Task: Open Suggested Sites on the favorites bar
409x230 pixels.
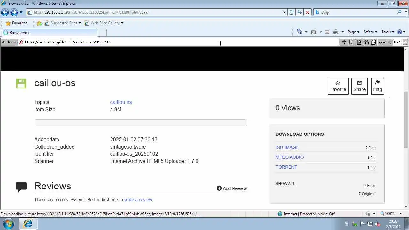Action: (63, 23)
